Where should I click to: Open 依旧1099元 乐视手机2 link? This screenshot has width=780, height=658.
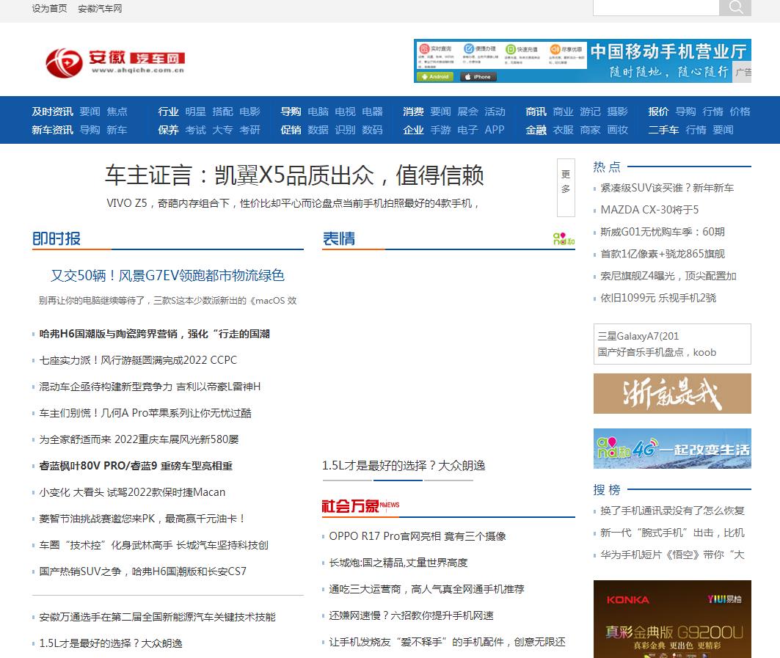658,298
